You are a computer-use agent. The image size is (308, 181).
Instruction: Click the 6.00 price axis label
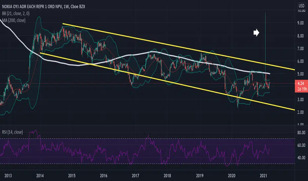point(300,61)
